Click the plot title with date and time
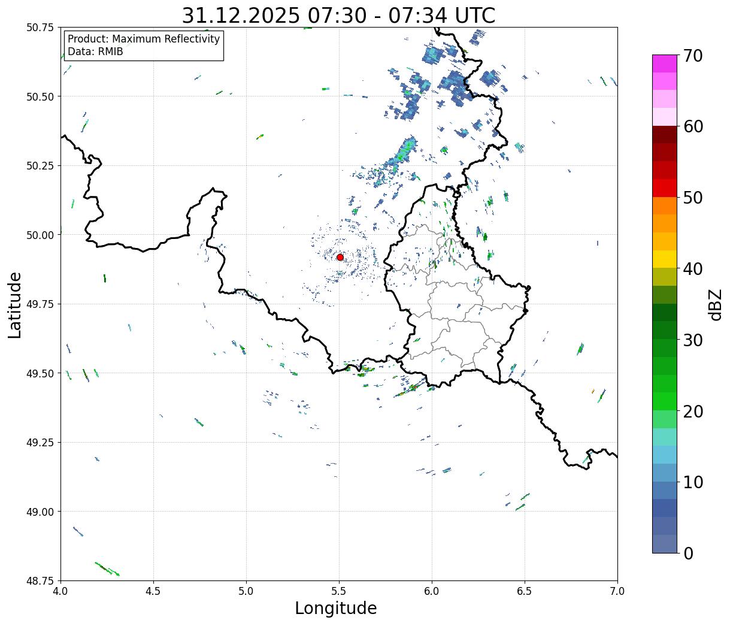 coord(338,15)
